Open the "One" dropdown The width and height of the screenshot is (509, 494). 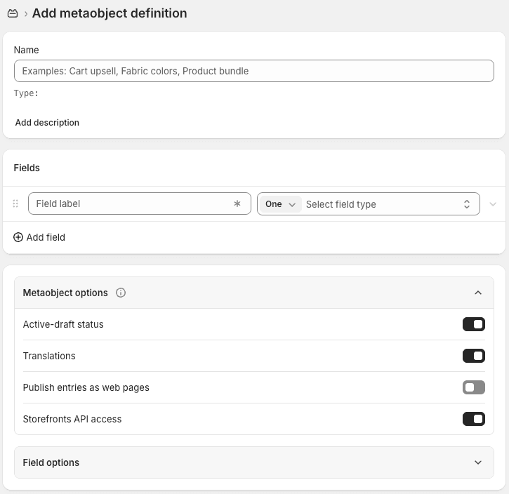[x=281, y=204]
